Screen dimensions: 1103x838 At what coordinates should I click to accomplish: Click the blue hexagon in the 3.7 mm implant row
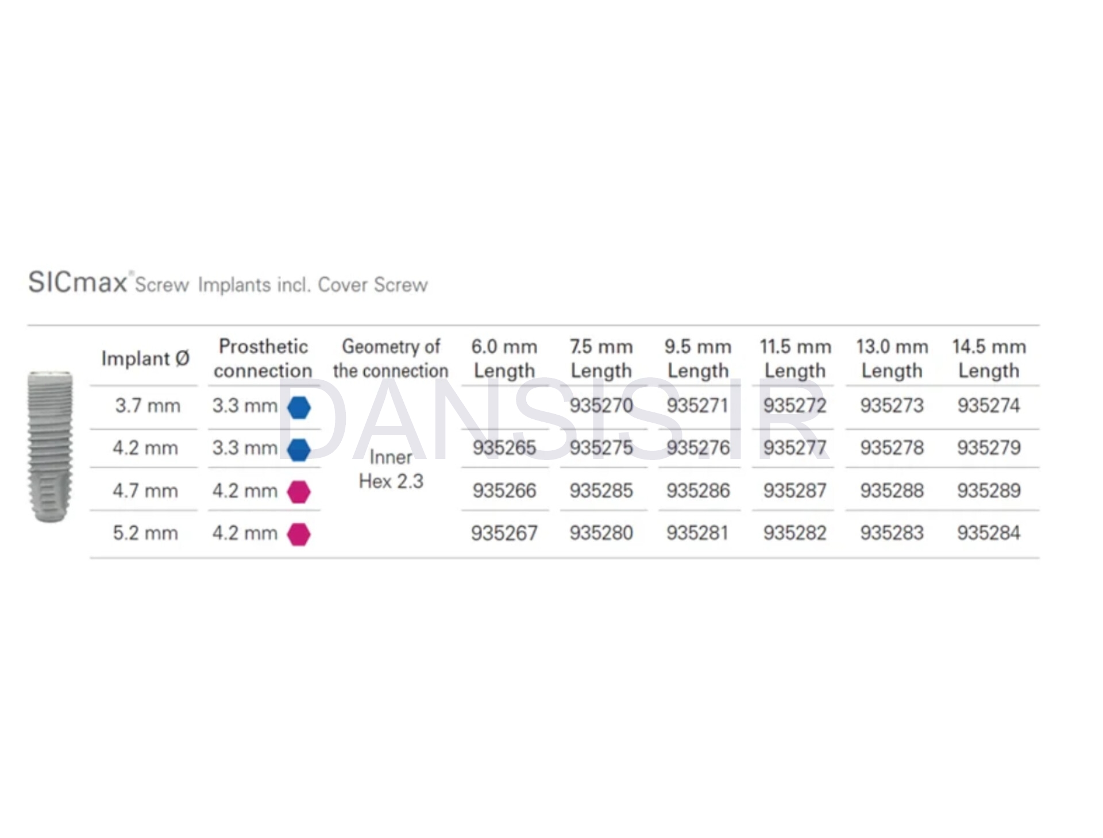[x=299, y=407]
